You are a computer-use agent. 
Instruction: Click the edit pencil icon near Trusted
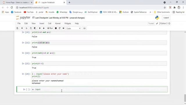point(157,23)
